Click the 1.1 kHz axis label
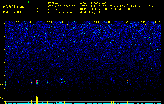Image resolution: width=164 pixels, height=104 pixels. tap(2, 34)
